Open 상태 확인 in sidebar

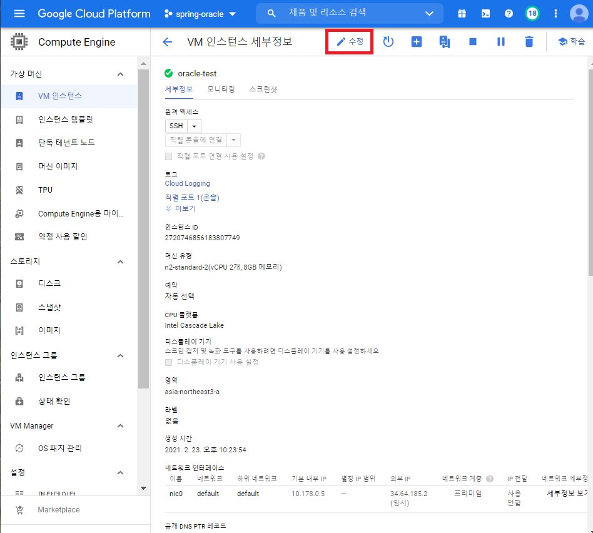coord(69,402)
